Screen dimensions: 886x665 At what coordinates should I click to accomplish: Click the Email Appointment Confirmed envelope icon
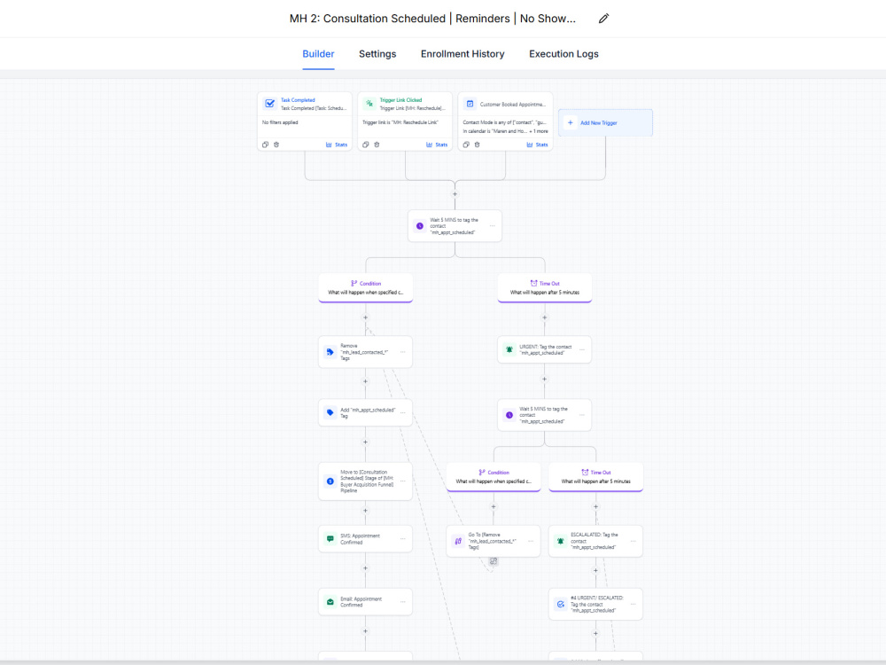pos(330,602)
